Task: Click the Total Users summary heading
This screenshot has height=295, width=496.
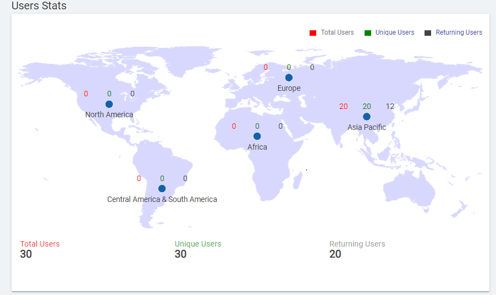Action: click(40, 244)
